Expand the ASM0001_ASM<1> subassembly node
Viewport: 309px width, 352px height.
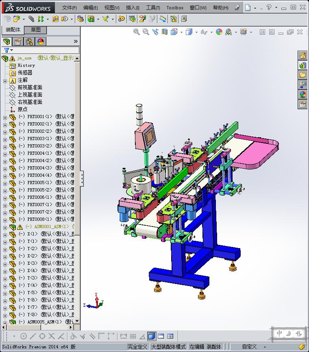click(5, 228)
